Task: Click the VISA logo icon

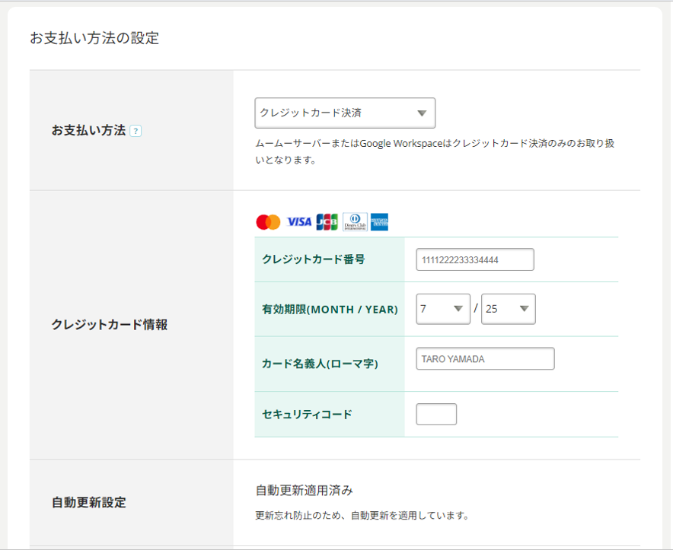Action: pos(299,222)
